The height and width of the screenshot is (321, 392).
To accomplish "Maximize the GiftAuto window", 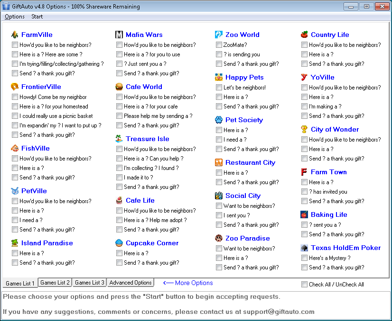I will [x=366, y=7].
